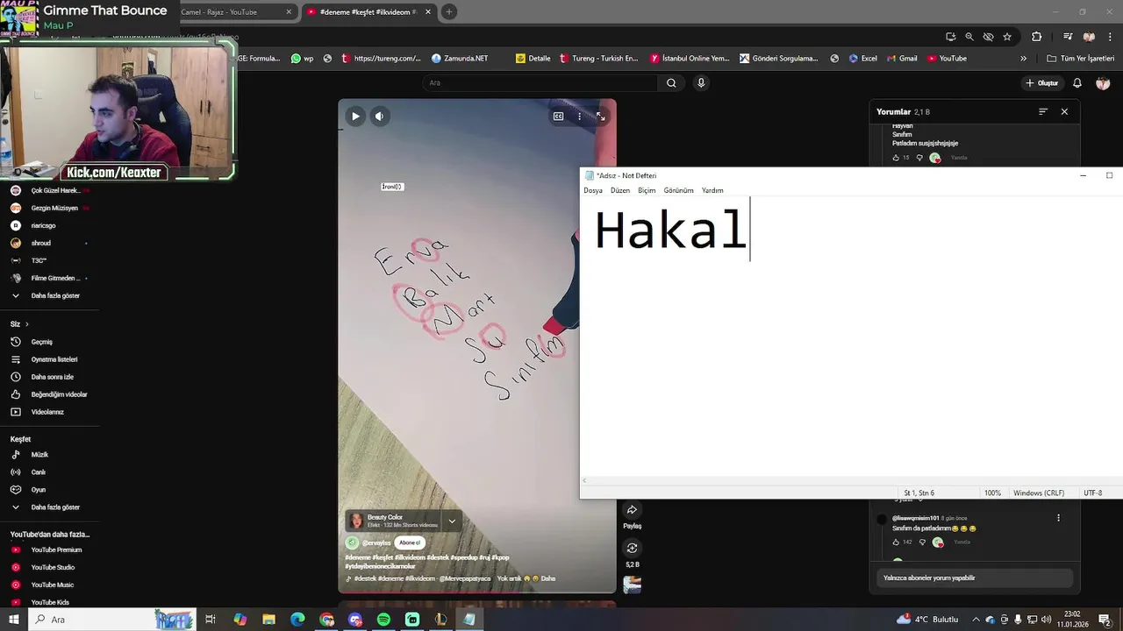
Task: Show hidden system tray icons chevron
Action: 976,620
